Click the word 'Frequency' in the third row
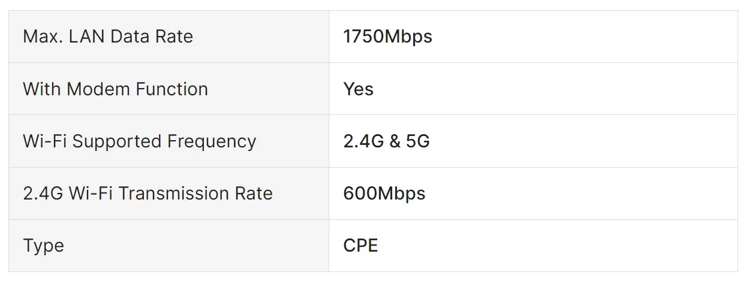749x281 pixels. (212, 141)
